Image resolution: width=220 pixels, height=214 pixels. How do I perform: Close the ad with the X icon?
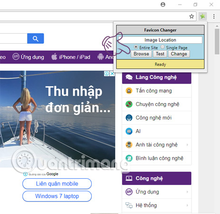pyautogui.click(x=112, y=74)
